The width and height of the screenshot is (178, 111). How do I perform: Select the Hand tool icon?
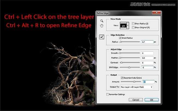click(102, 26)
